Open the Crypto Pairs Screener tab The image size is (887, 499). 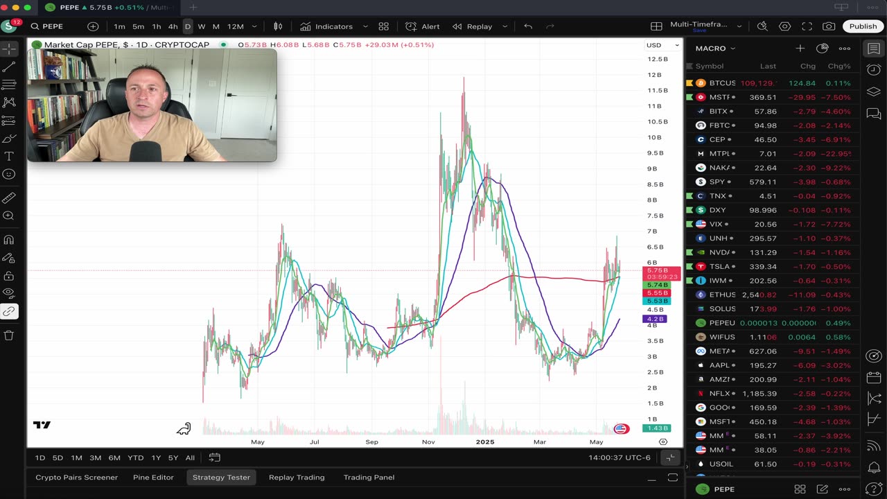point(77,478)
